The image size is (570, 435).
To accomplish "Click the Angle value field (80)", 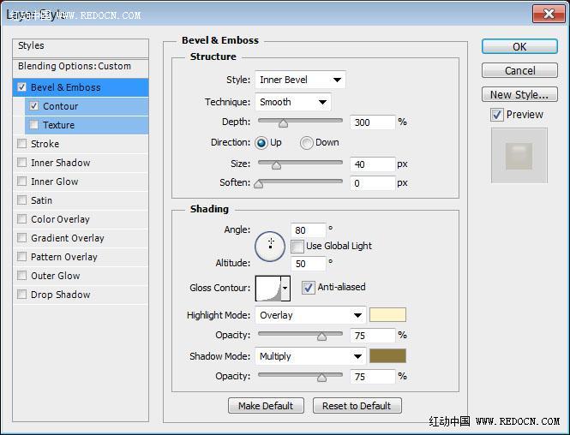I will pos(309,230).
